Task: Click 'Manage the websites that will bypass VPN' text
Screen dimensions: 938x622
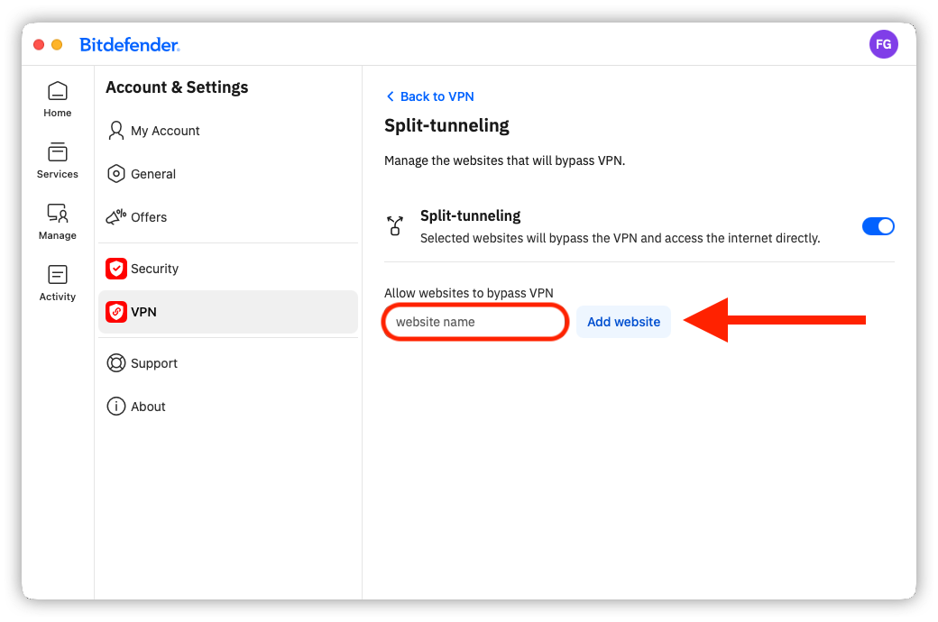Action: (x=504, y=160)
